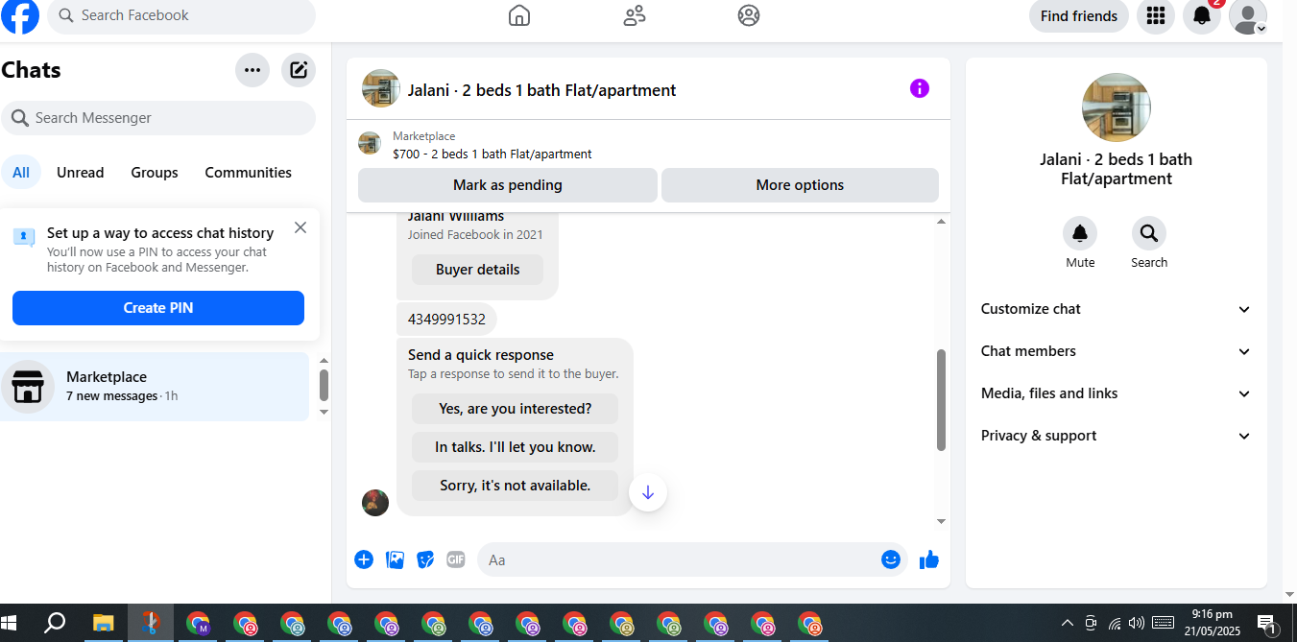
Task: Mute this conversation with the bell
Action: click(1080, 233)
